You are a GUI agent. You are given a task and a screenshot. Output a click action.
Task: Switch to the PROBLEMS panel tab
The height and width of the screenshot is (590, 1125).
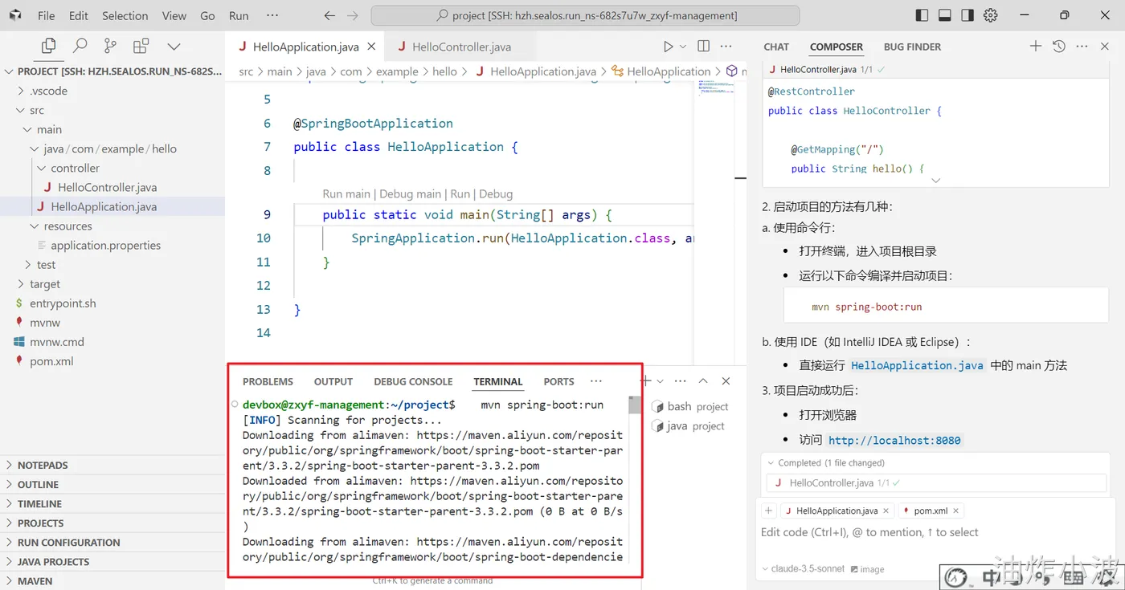click(268, 381)
